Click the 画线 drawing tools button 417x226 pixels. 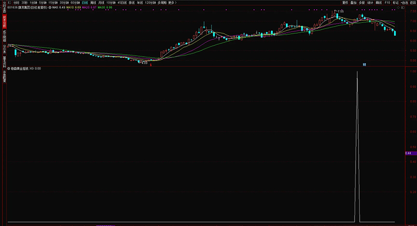tap(379, 3)
